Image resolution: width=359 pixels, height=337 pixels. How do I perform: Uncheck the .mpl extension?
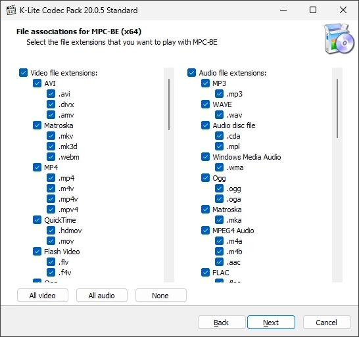pyautogui.click(x=219, y=146)
